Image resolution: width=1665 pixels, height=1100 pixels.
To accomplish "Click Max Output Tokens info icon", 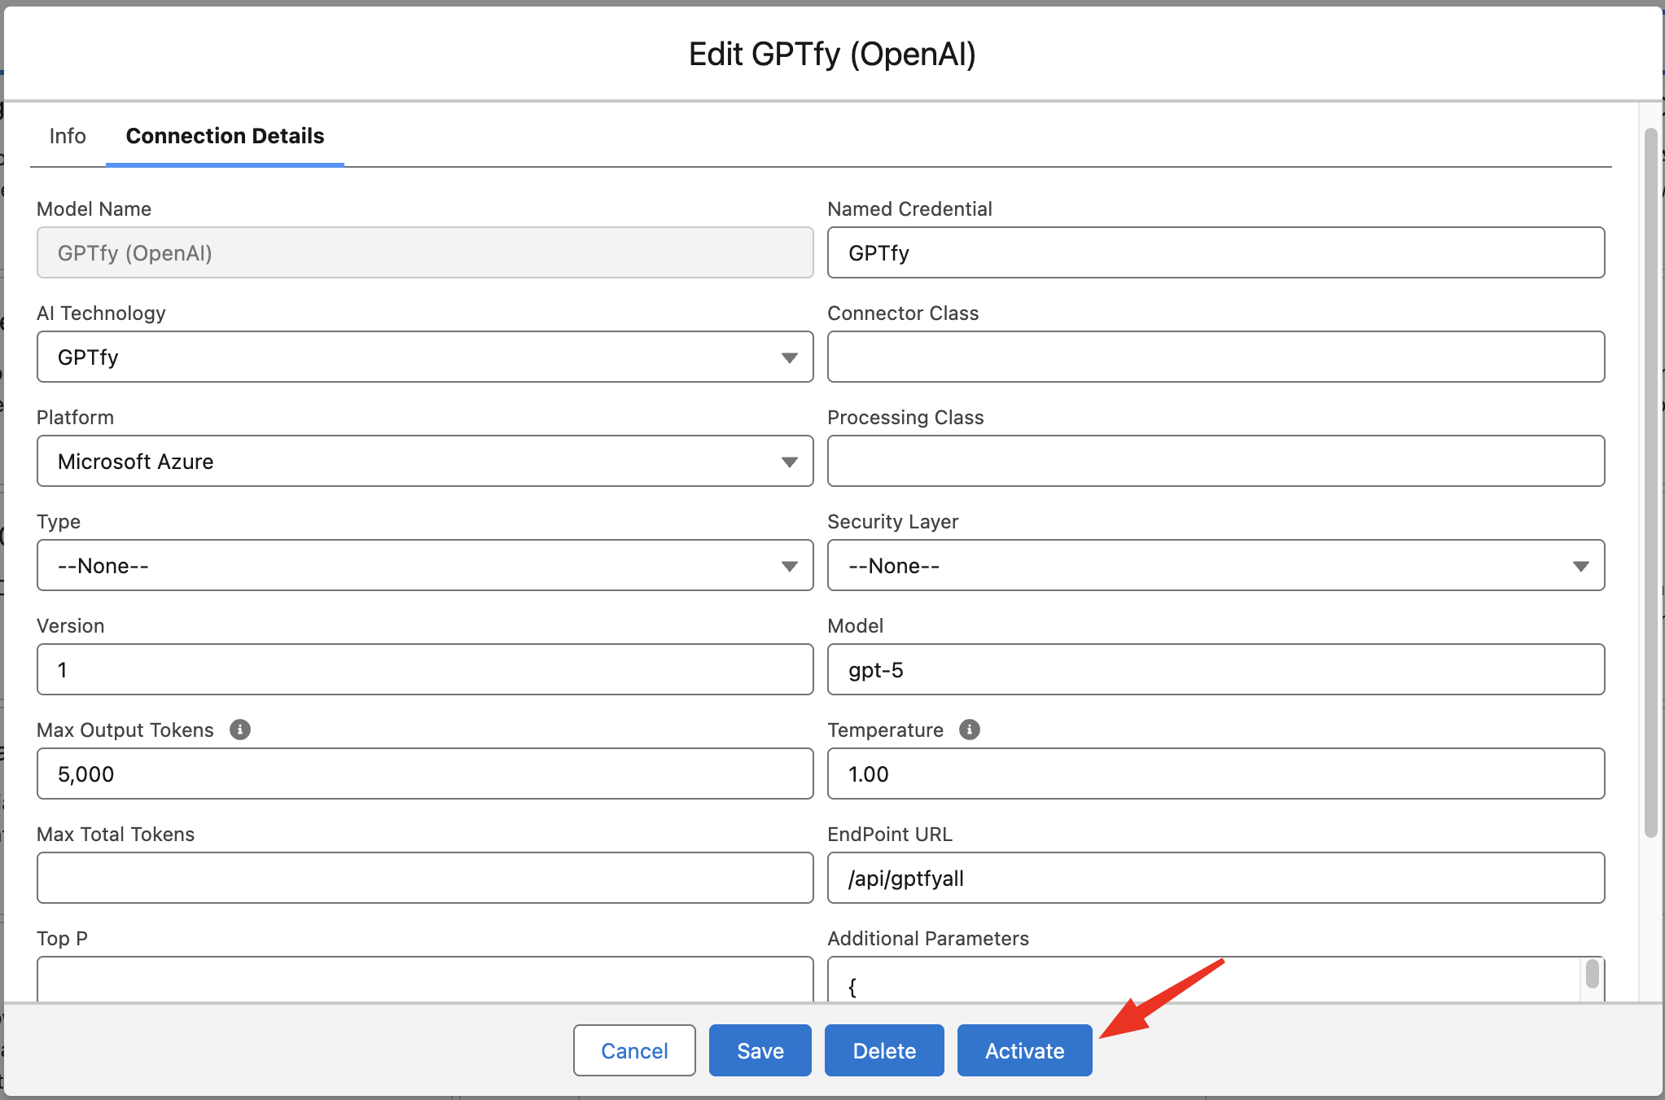I will [239, 730].
